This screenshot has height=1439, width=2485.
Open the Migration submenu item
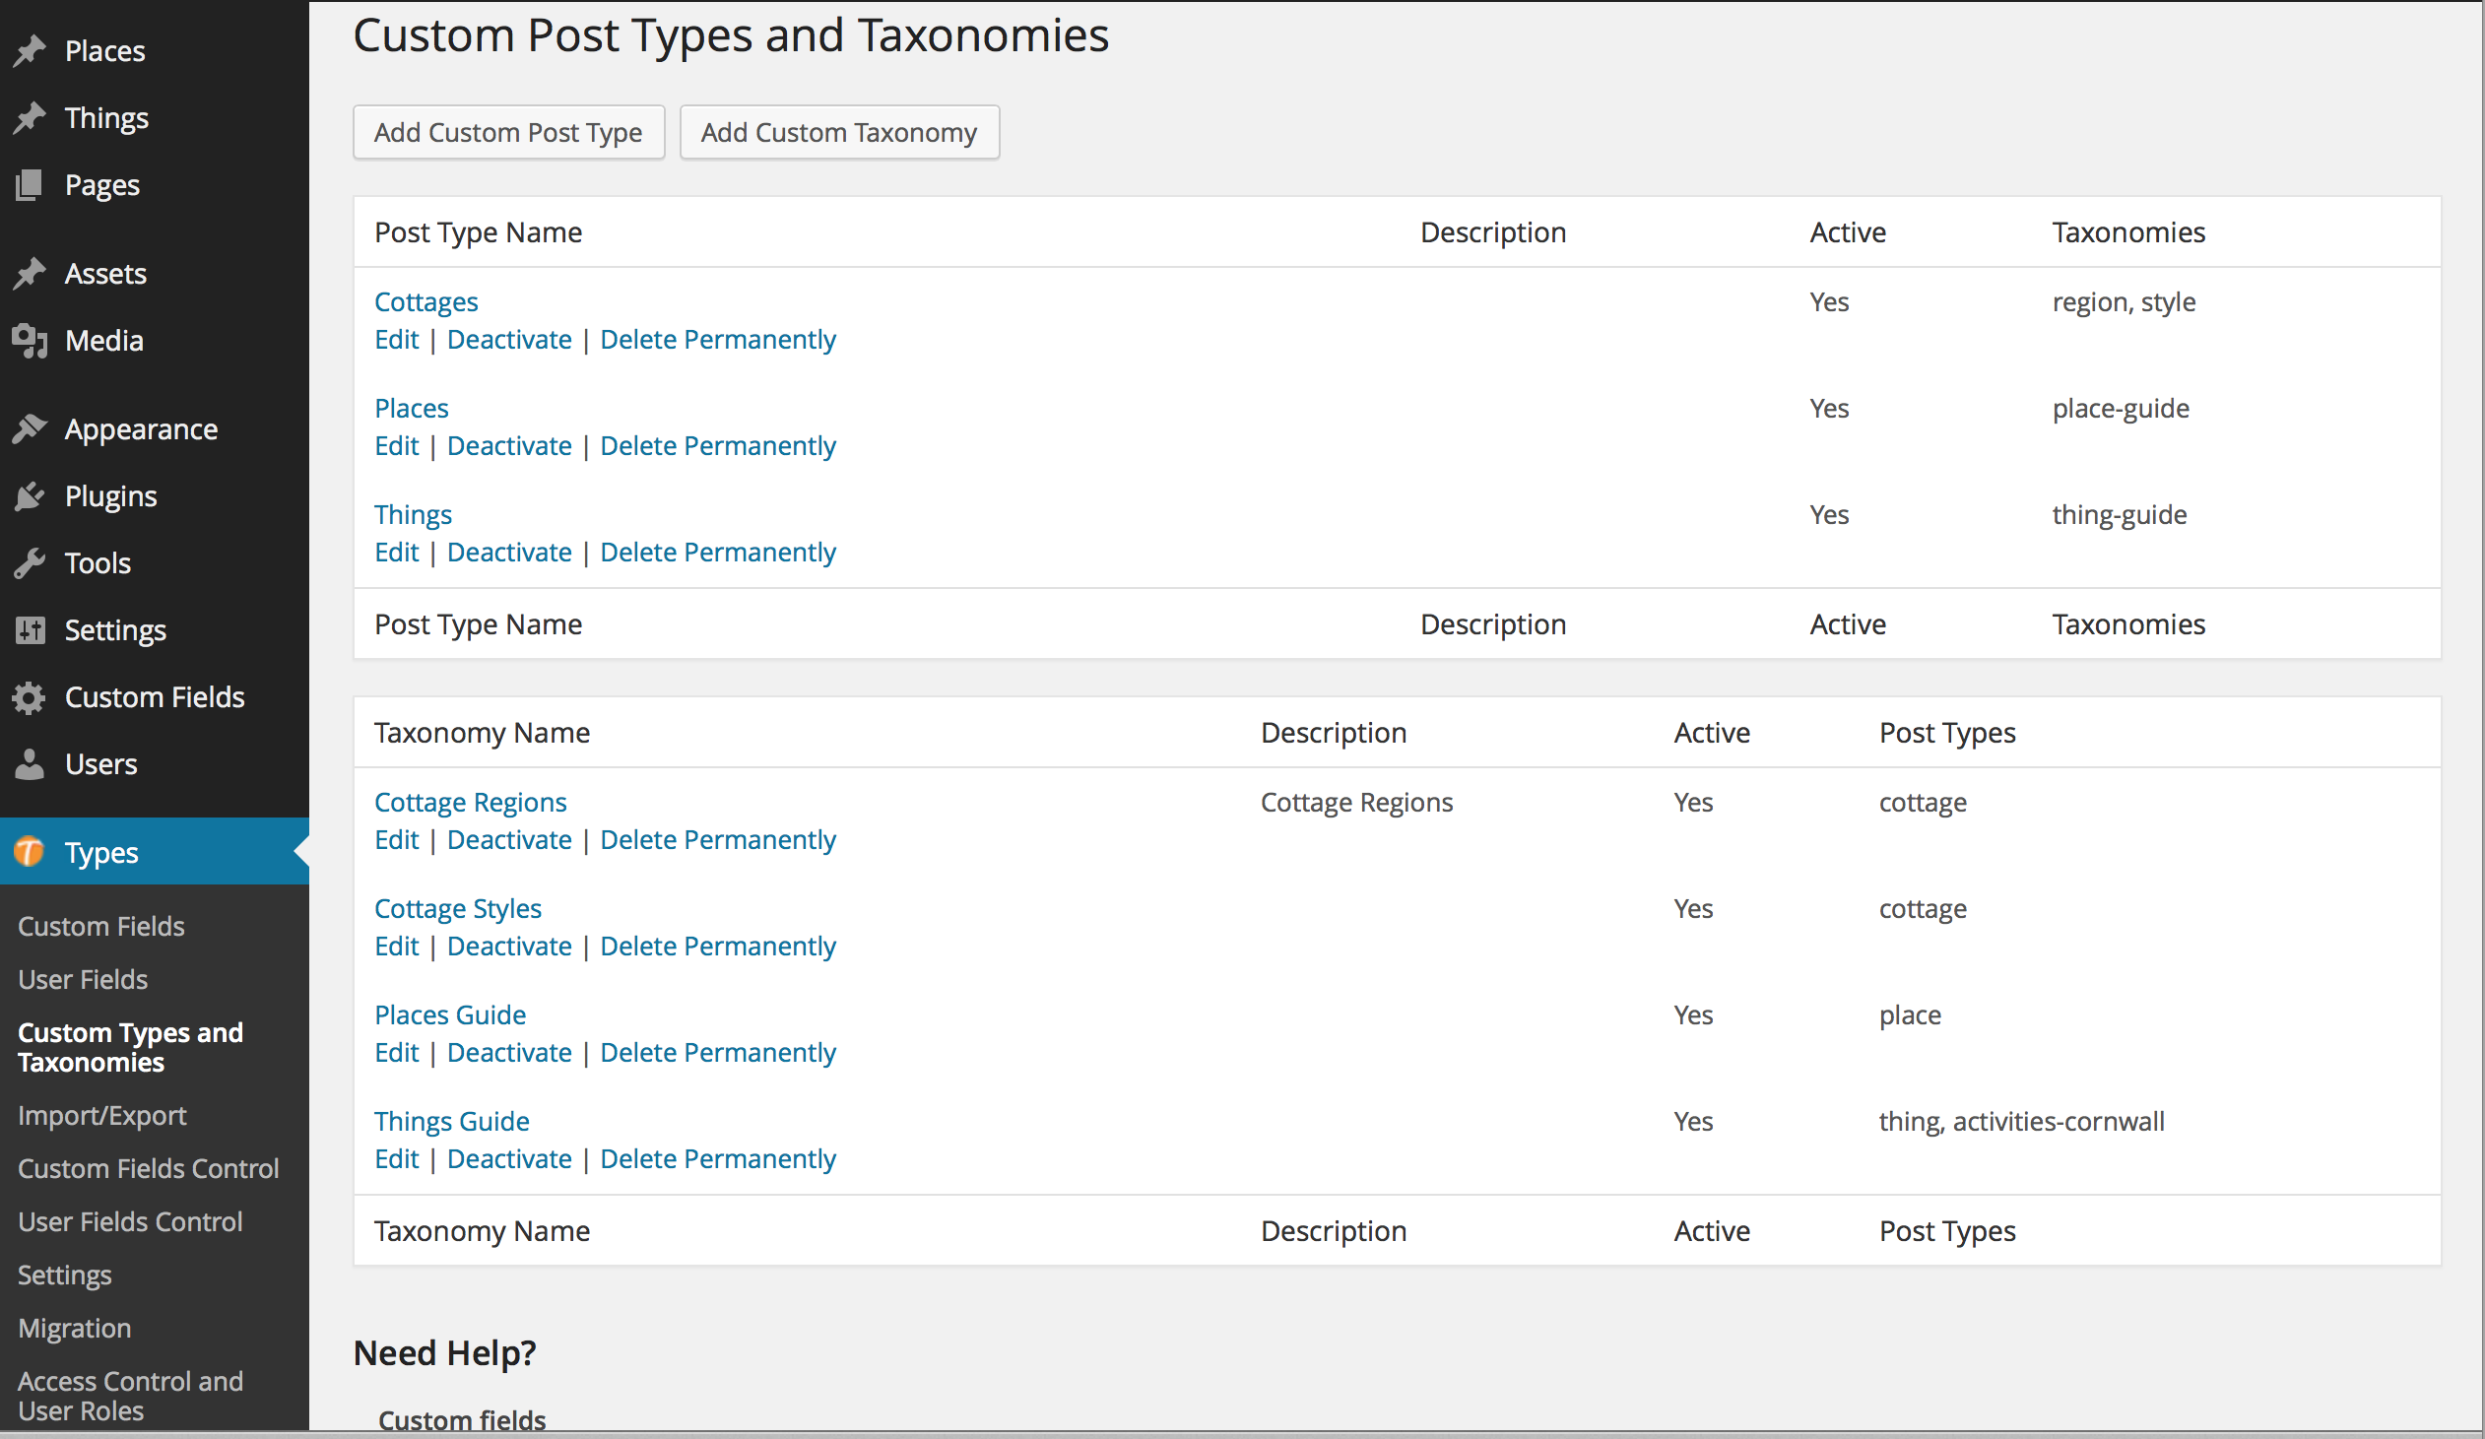(75, 1329)
